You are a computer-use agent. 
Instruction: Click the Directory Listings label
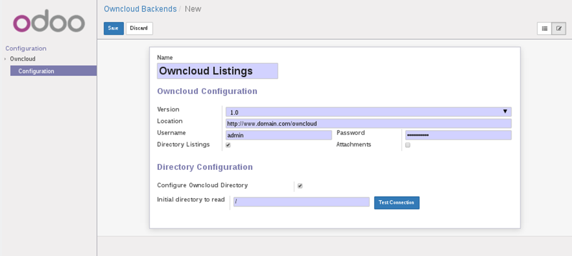click(184, 144)
